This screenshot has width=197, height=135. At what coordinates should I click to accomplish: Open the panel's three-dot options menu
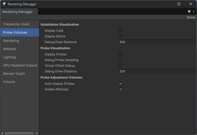(194, 12)
